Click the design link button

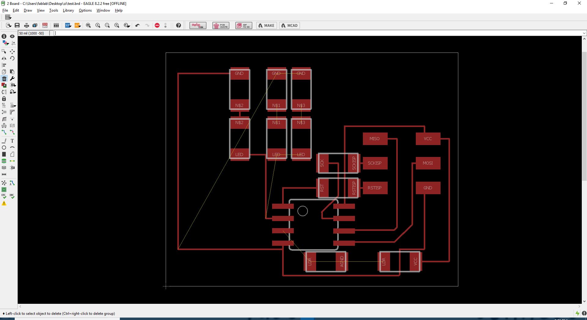[198, 26]
